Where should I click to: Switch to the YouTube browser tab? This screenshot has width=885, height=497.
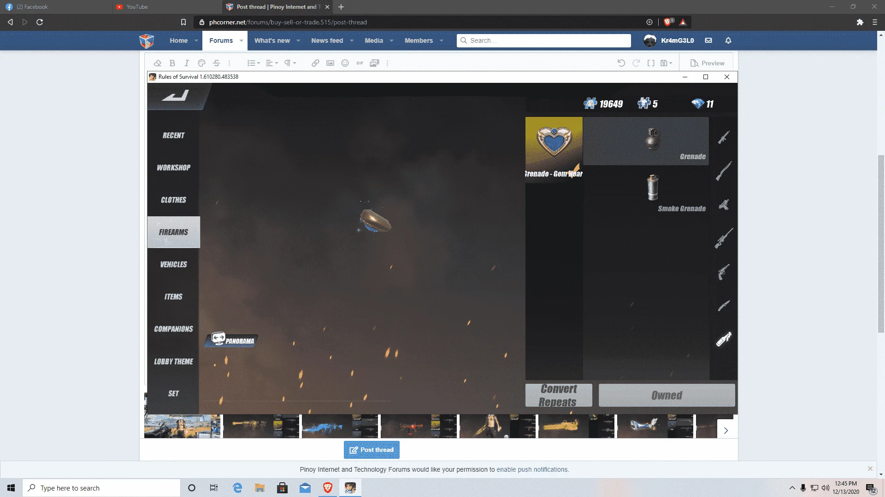tap(166, 7)
